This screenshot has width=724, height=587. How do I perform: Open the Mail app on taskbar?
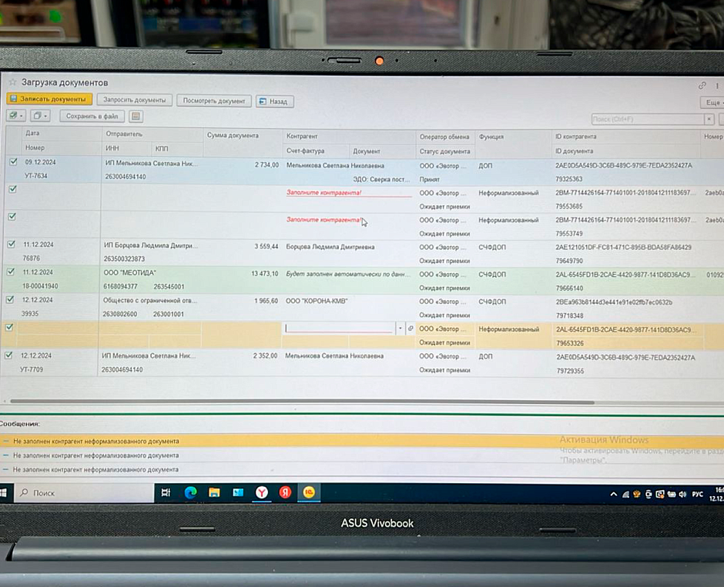[x=238, y=493]
